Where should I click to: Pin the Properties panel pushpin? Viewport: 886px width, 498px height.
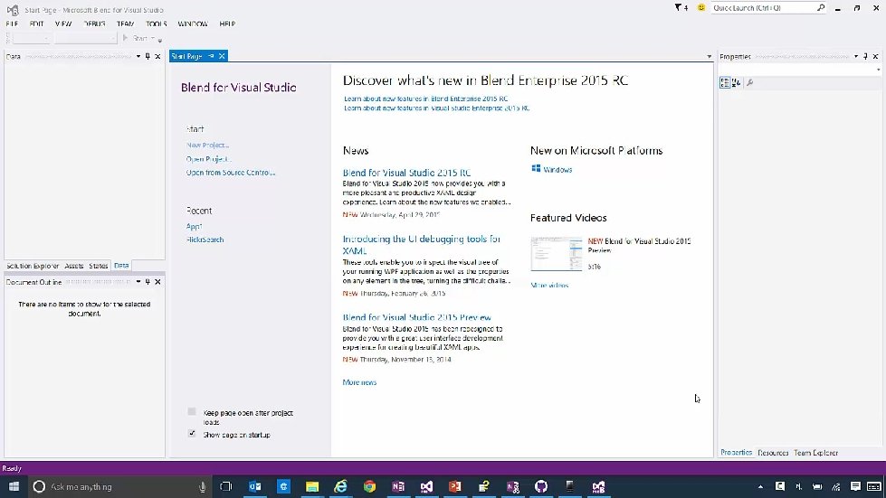tap(865, 56)
